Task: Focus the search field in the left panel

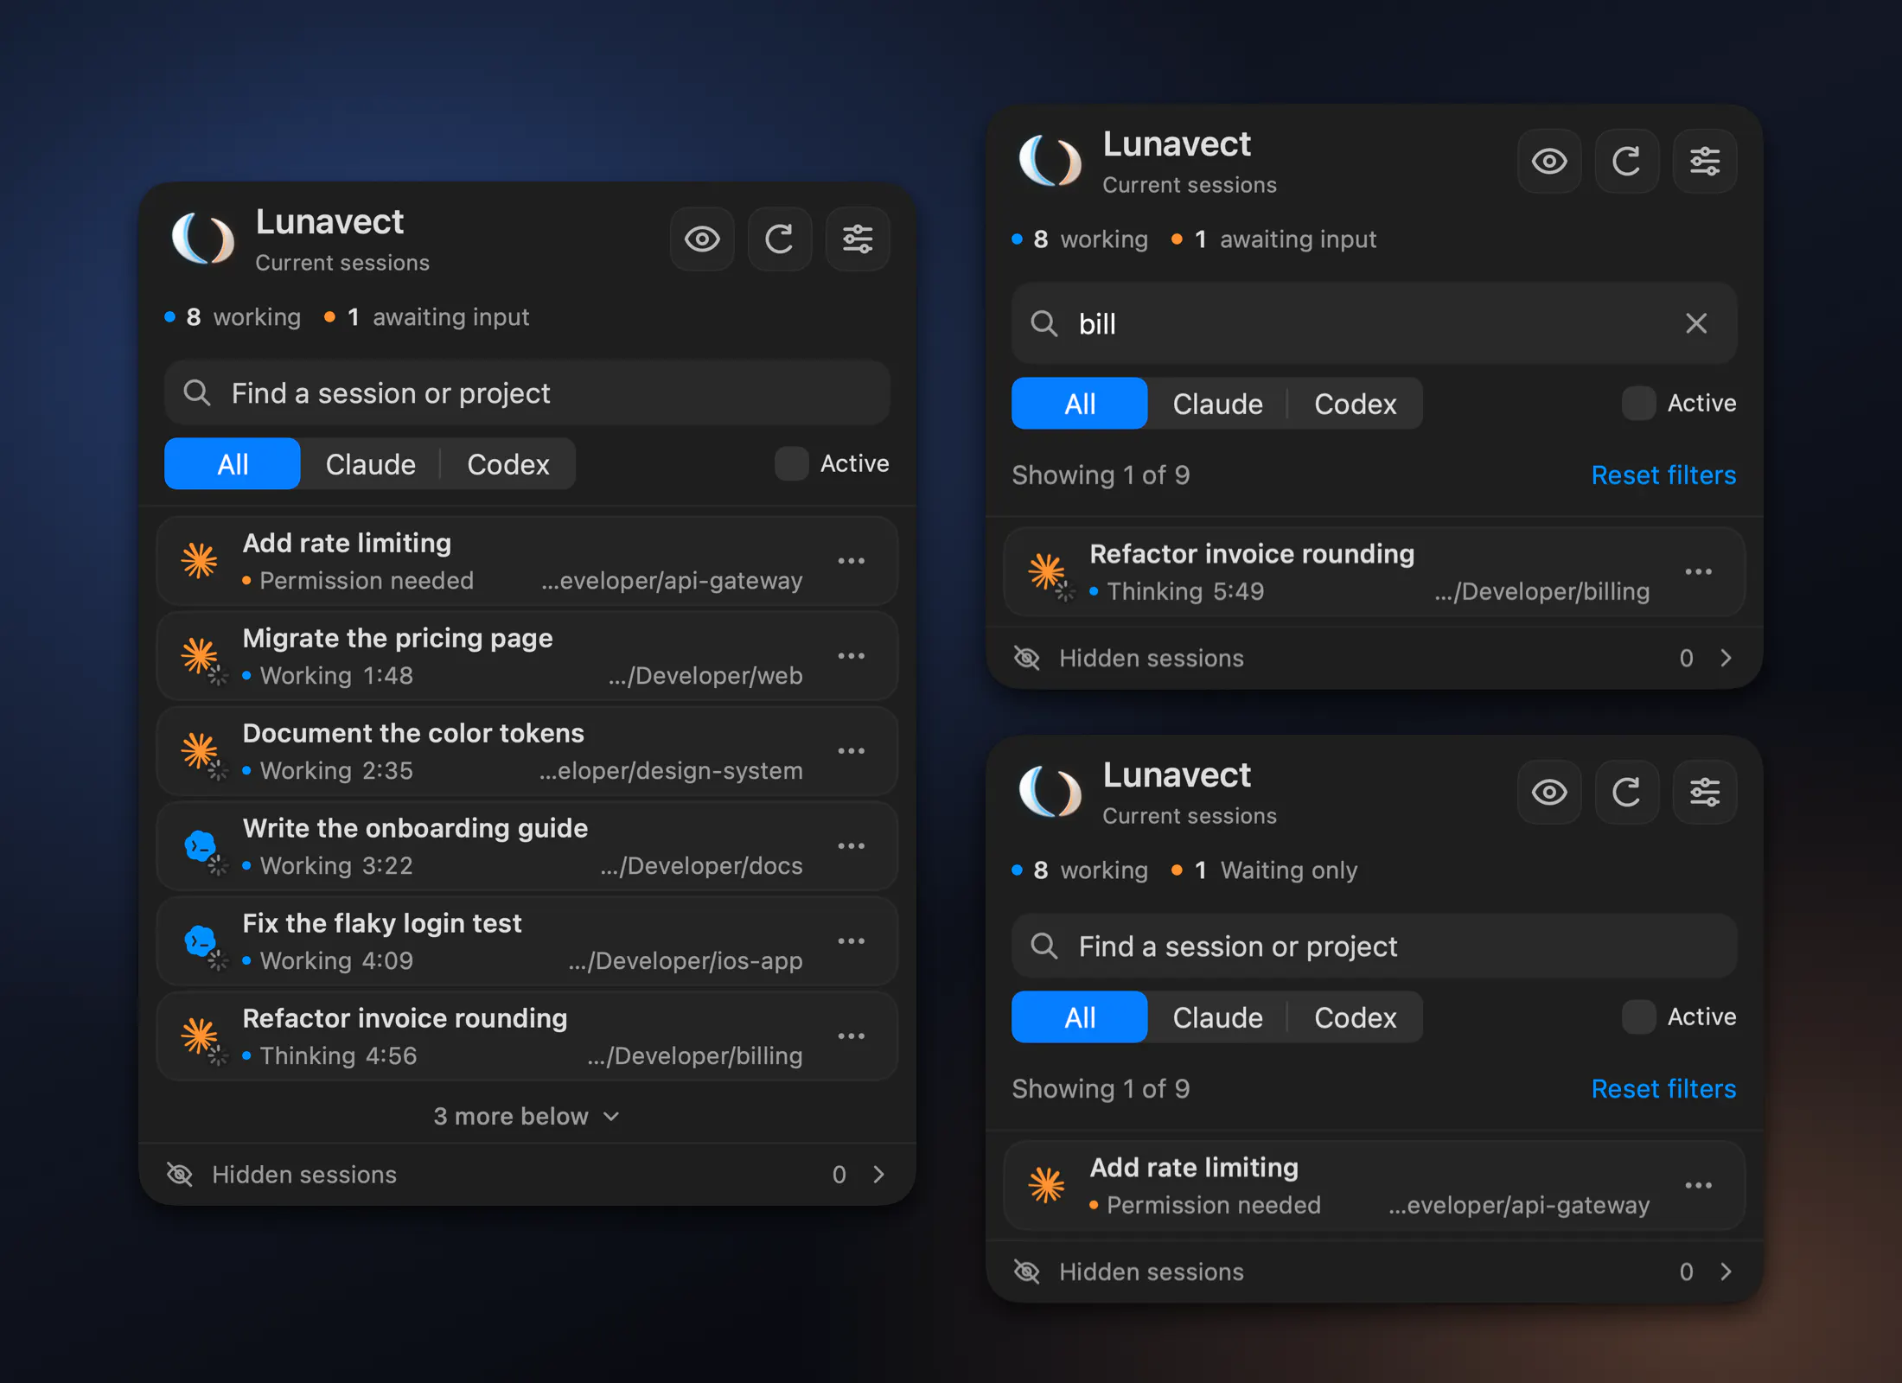Action: 527,393
